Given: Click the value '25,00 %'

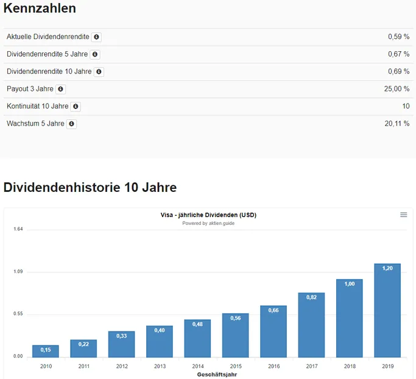Looking at the screenshot, I should click(397, 89).
